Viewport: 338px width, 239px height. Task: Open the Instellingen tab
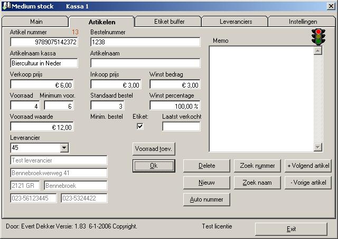click(x=303, y=22)
